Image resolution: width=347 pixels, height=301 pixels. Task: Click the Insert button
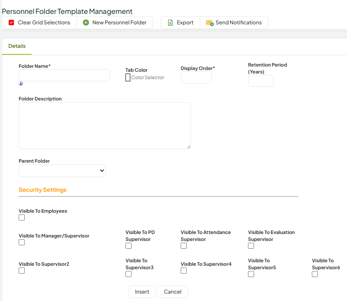click(142, 292)
